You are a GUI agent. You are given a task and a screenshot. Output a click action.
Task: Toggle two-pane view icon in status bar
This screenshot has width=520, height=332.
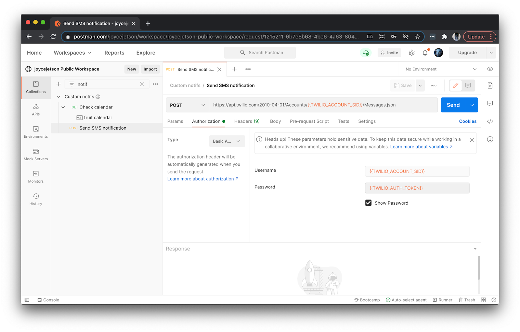483,300
